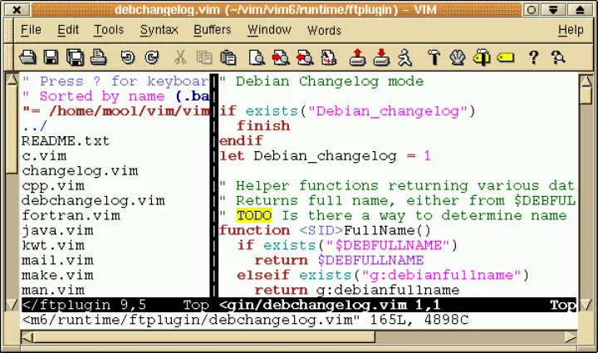This screenshot has height=353, width=598.
Task: Click the yellow Jump to Tag icon
Action: pyautogui.click(x=507, y=57)
